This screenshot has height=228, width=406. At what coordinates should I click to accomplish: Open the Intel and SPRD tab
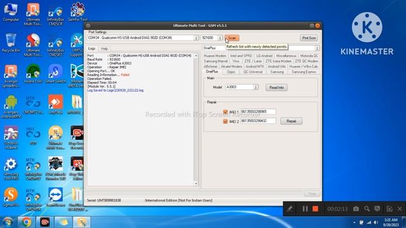(241, 56)
